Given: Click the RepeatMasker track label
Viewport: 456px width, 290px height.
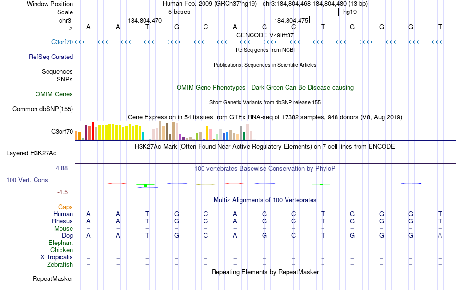Looking at the screenshot, I should (53, 278).
